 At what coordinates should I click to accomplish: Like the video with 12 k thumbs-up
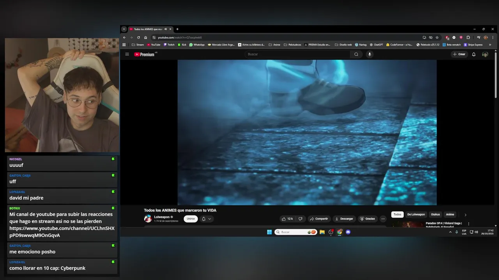[287, 219]
